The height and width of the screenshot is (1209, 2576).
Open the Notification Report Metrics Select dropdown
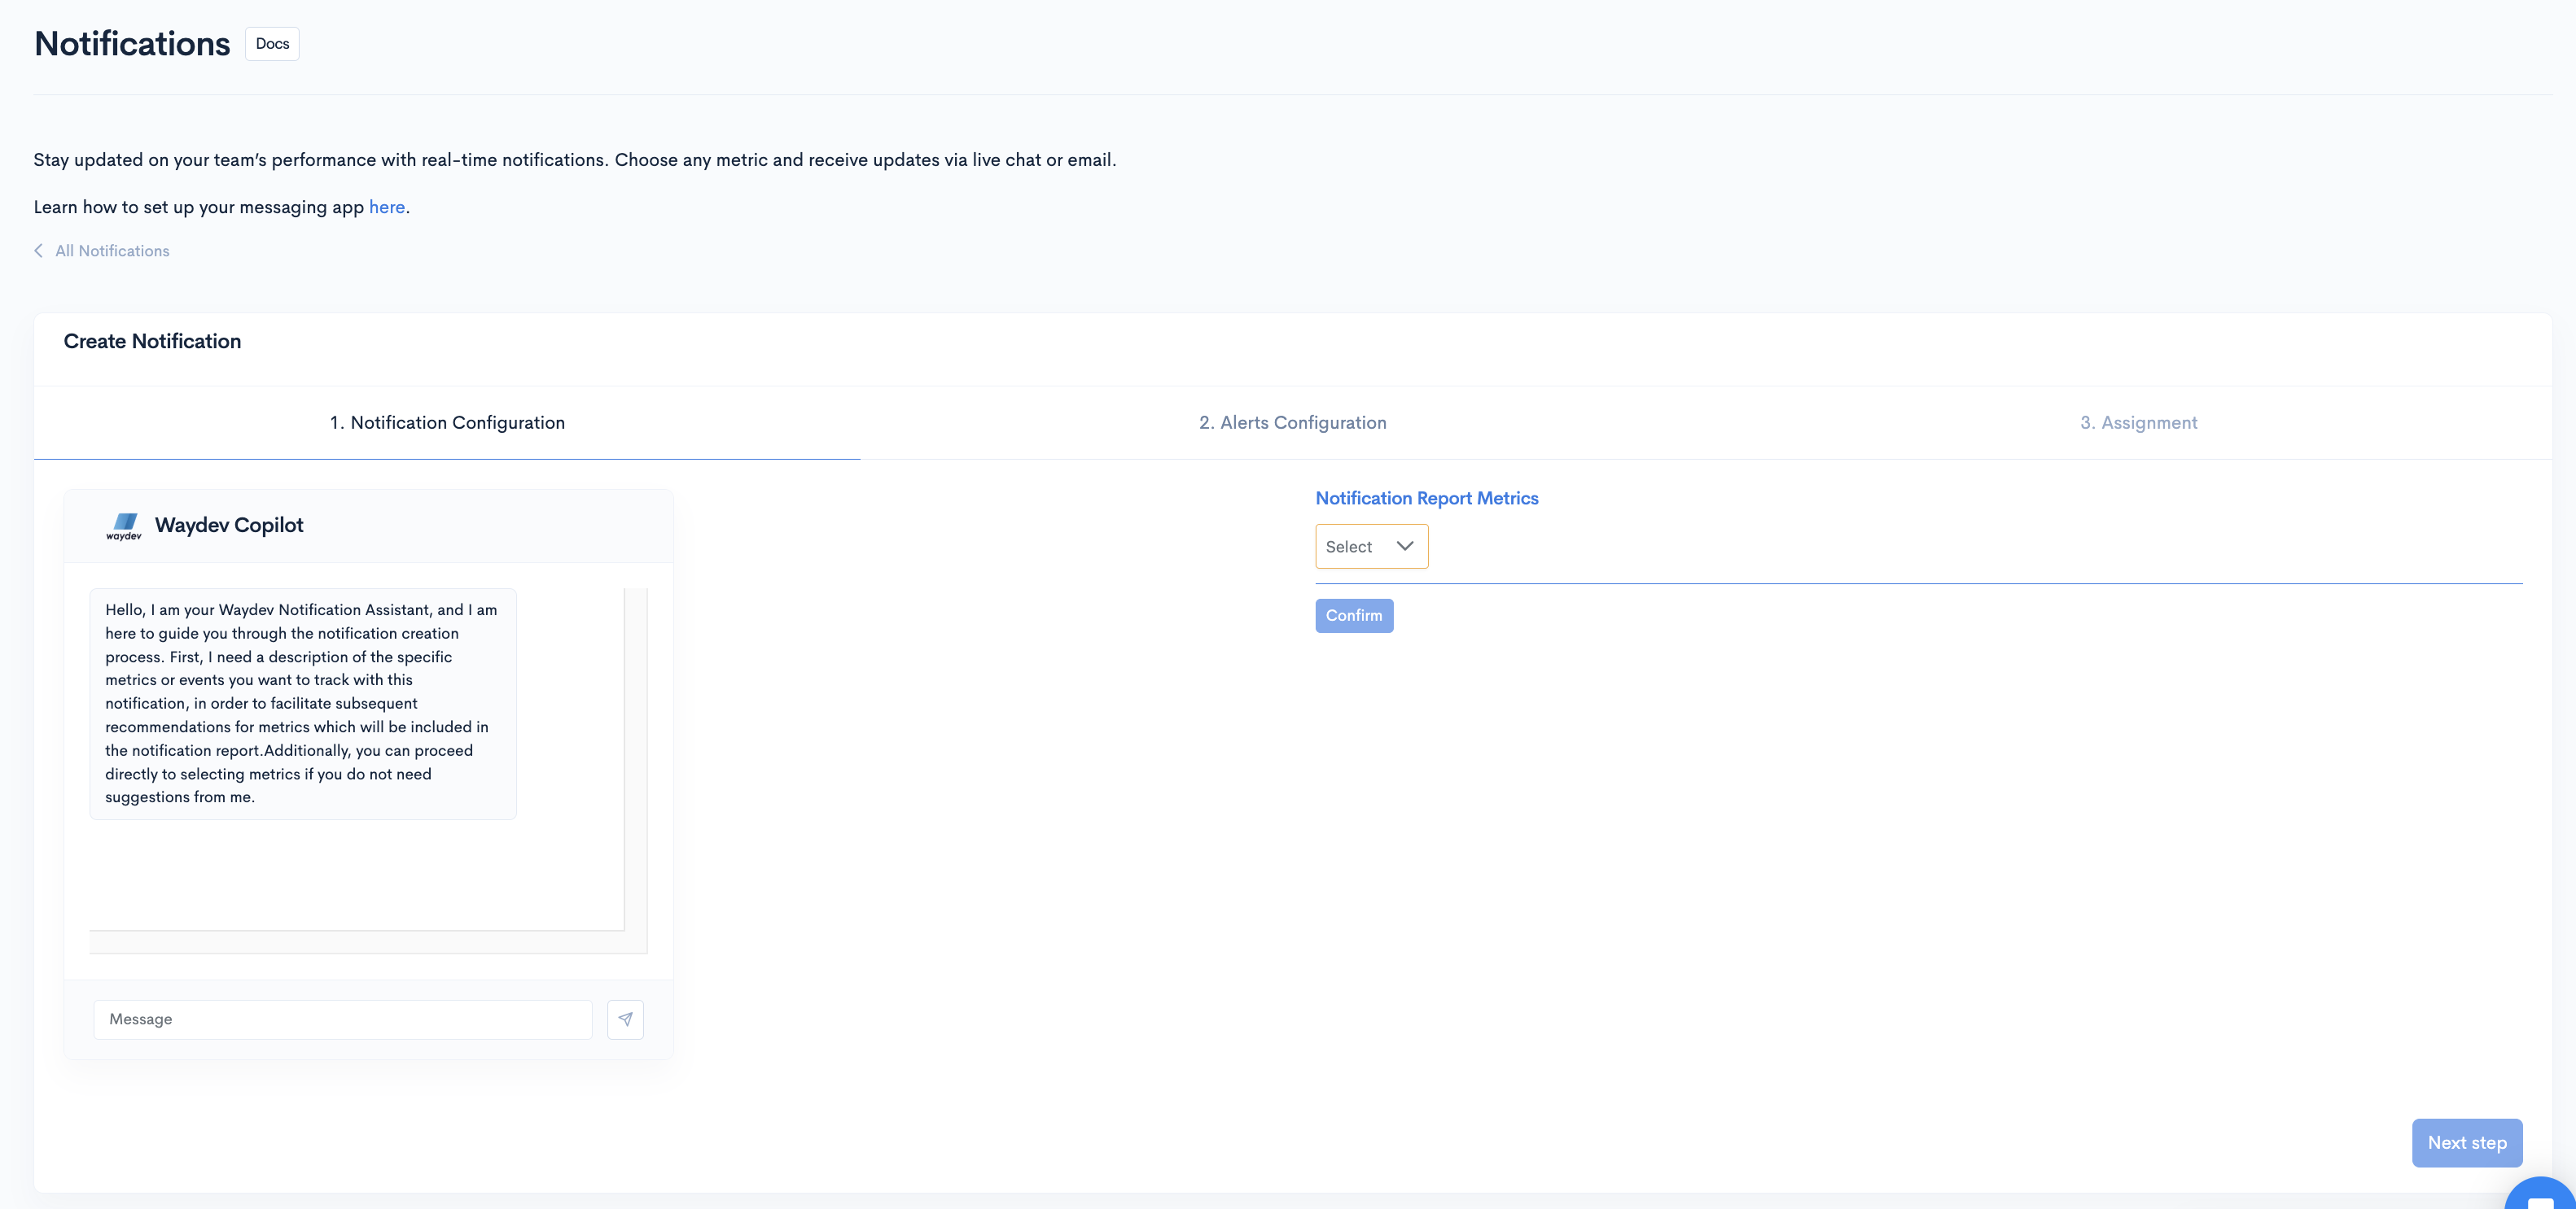[x=1371, y=547]
